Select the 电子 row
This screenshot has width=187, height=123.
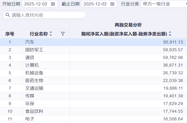tap(93, 119)
